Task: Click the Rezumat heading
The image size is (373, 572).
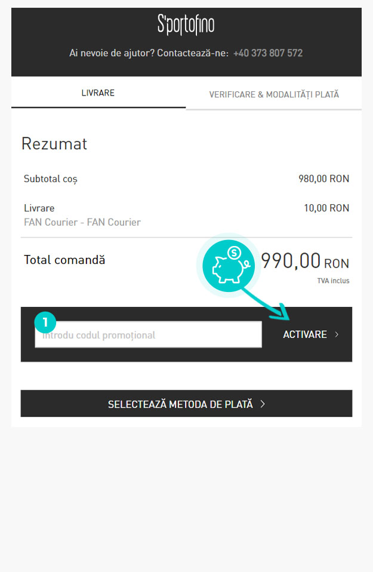Action: 54,144
